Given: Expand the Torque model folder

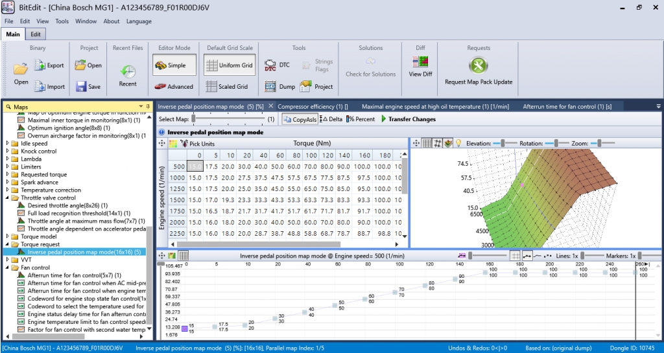Looking at the screenshot, I should (x=8, y=237).
